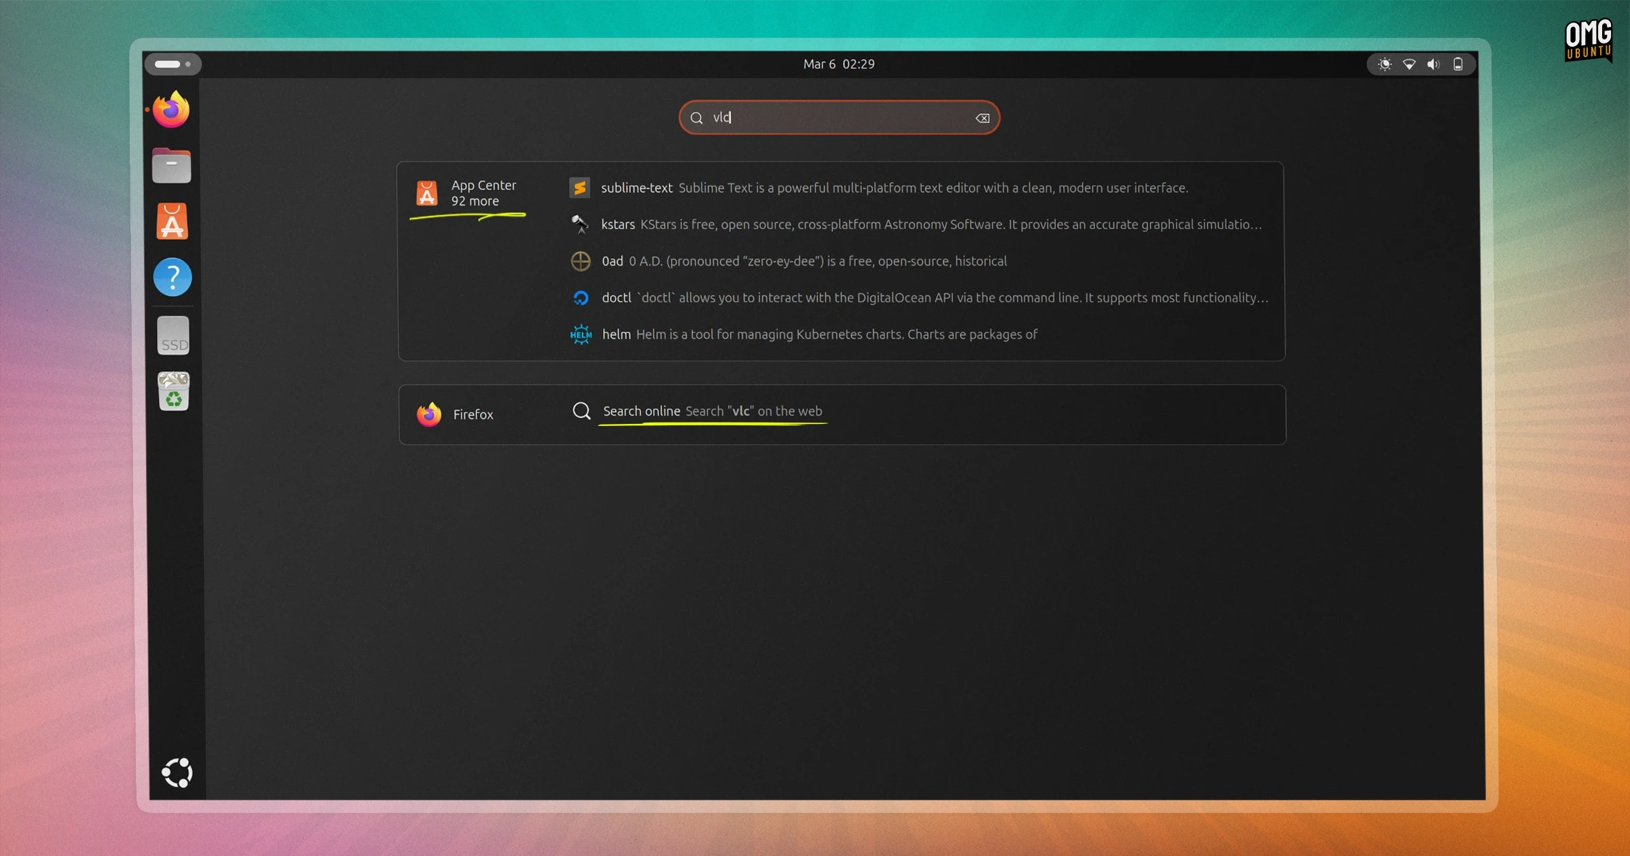The image size is (1630, 856).
Task: Click the volume icon in top bar
Action: (x=1433, y=63)
